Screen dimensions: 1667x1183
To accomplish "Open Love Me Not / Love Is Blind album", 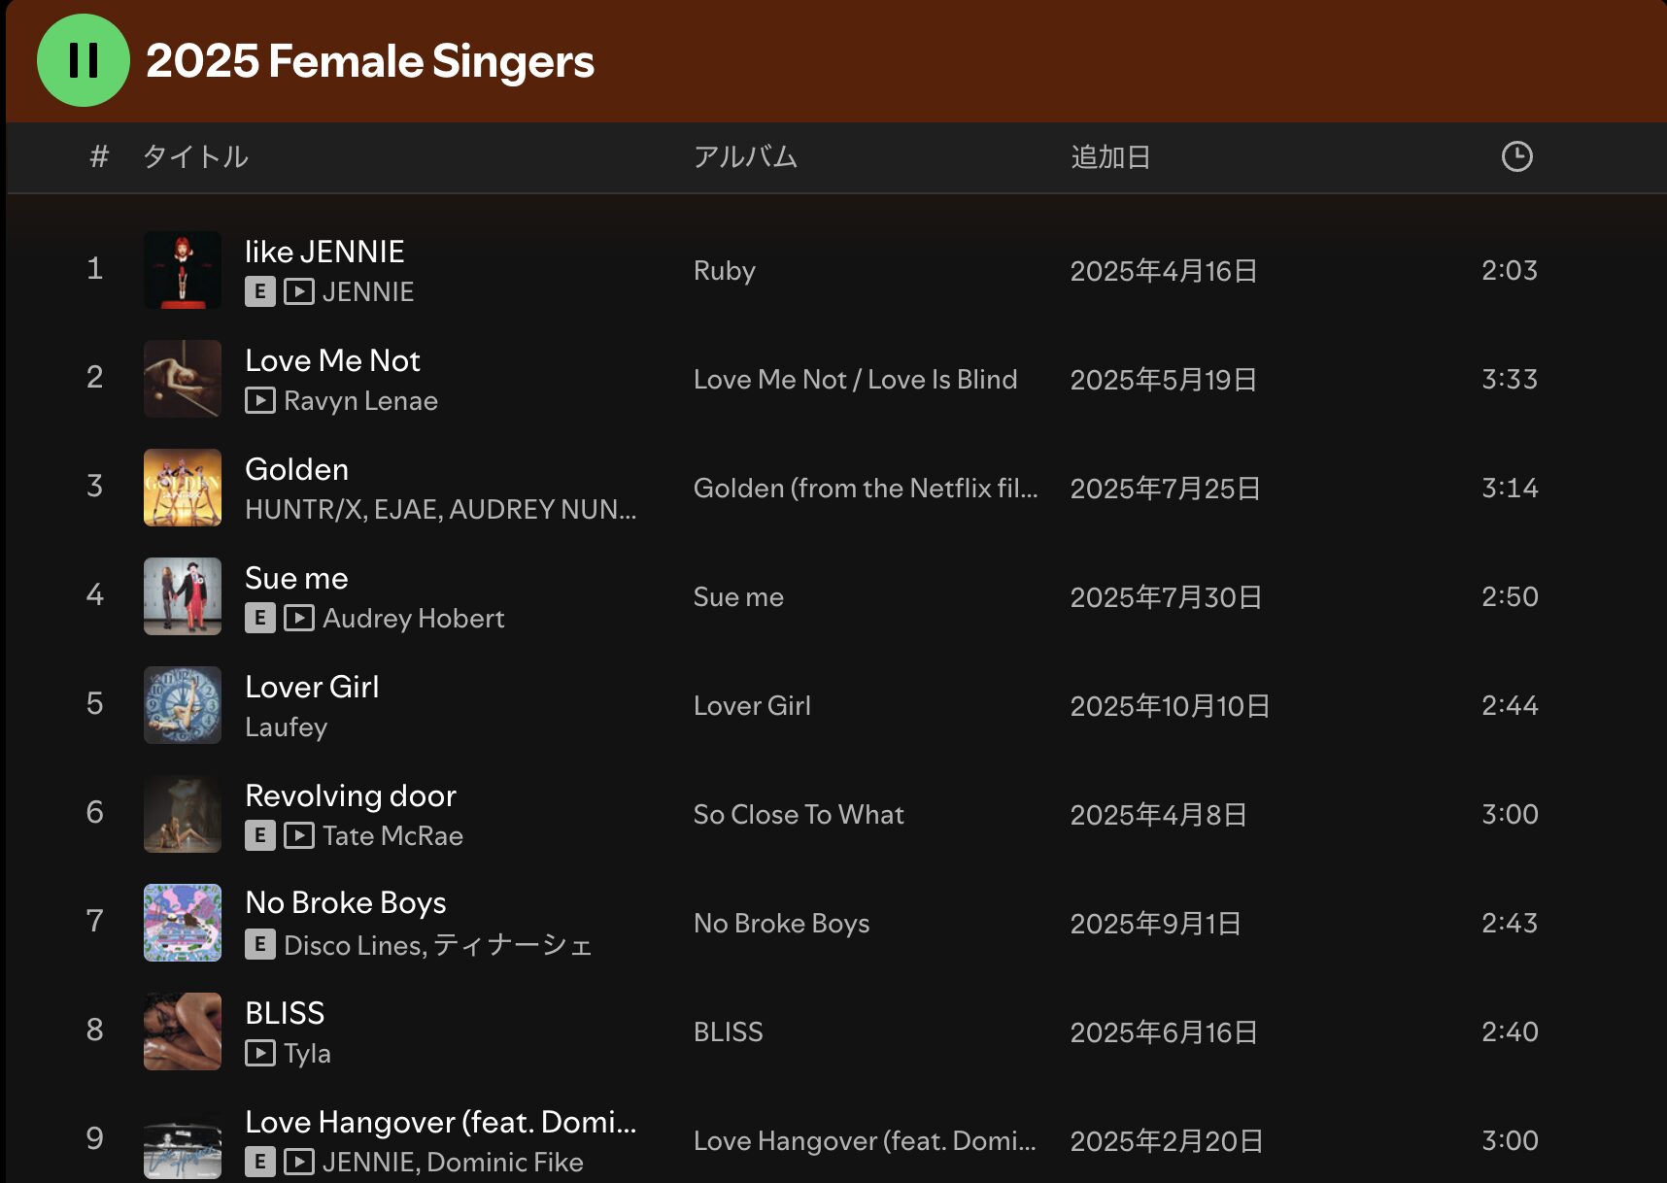I will pyautogui.click(x=855, y=380).
